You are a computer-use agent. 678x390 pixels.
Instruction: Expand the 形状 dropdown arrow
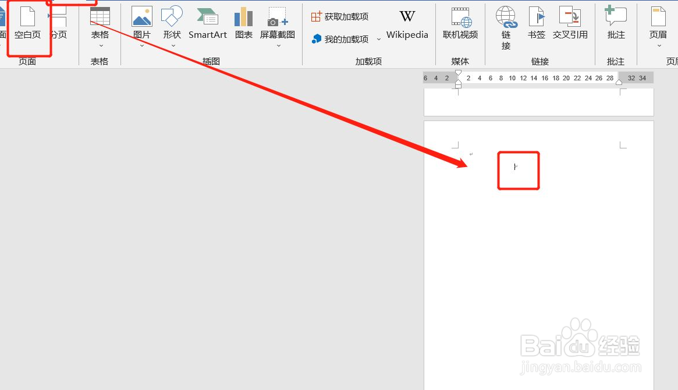coord(173,45)
